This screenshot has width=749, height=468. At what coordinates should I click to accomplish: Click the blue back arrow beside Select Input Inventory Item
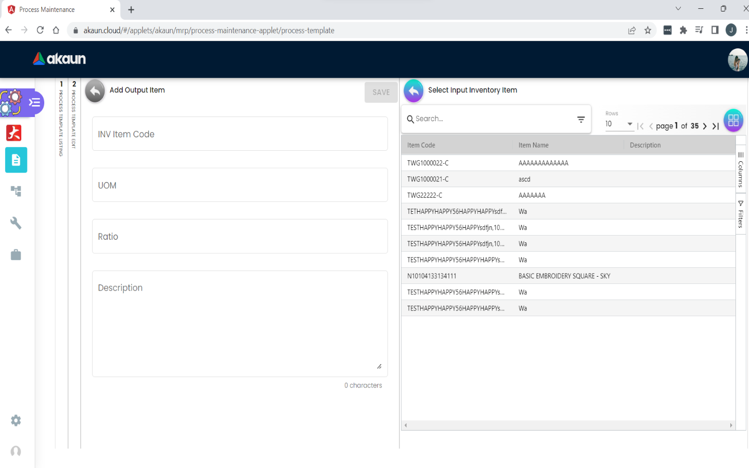(x=414, y=90)
